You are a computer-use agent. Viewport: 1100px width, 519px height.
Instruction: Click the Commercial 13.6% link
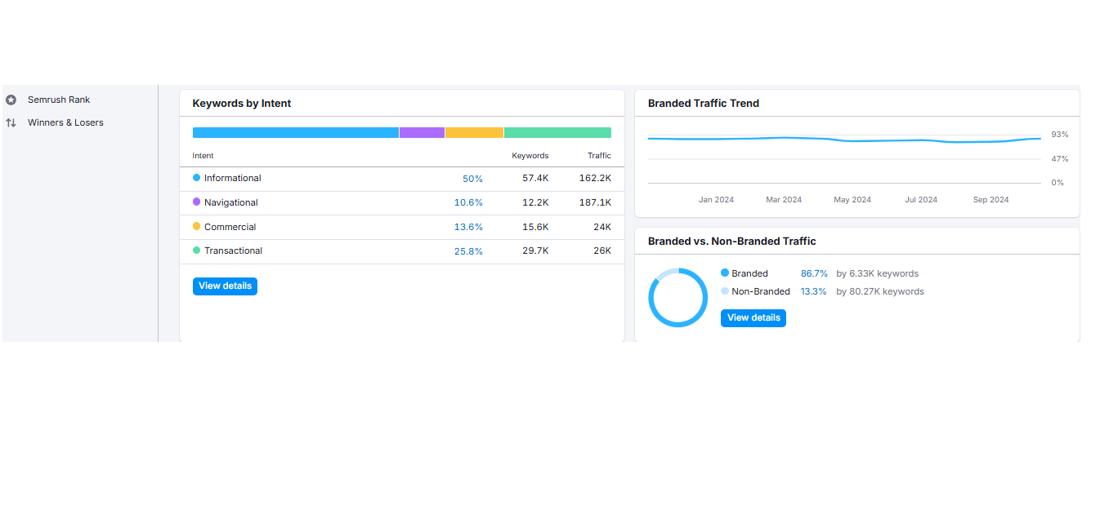coord(468,228)
